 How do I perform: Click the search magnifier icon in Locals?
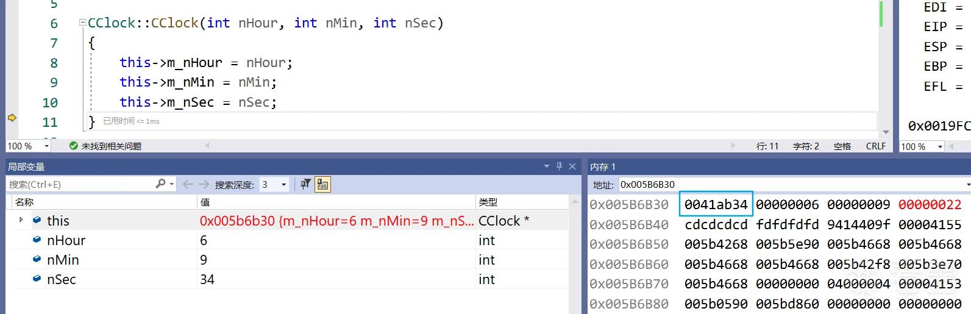[160, 184]
